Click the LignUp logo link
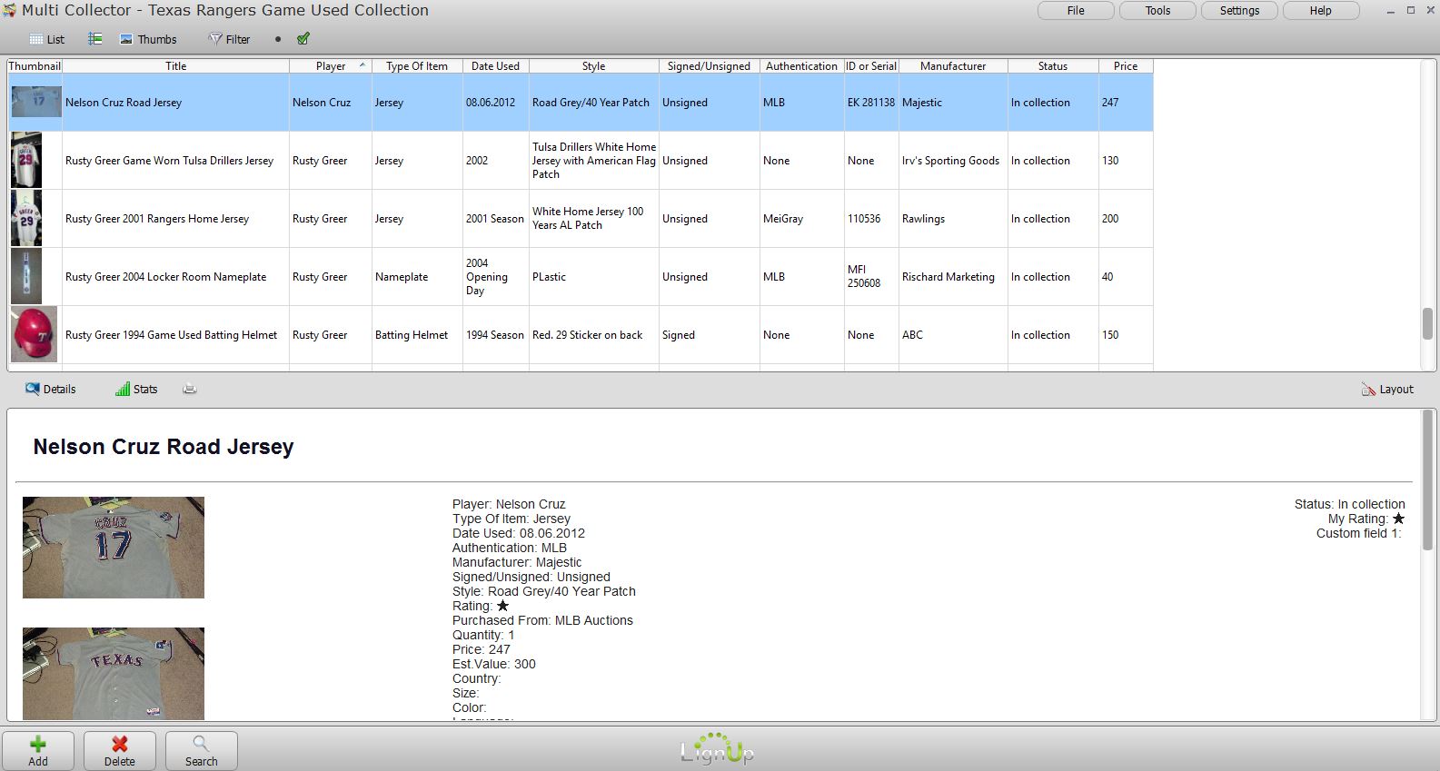The height and width of the screenshot is (771, 1440). coord(717,749)
